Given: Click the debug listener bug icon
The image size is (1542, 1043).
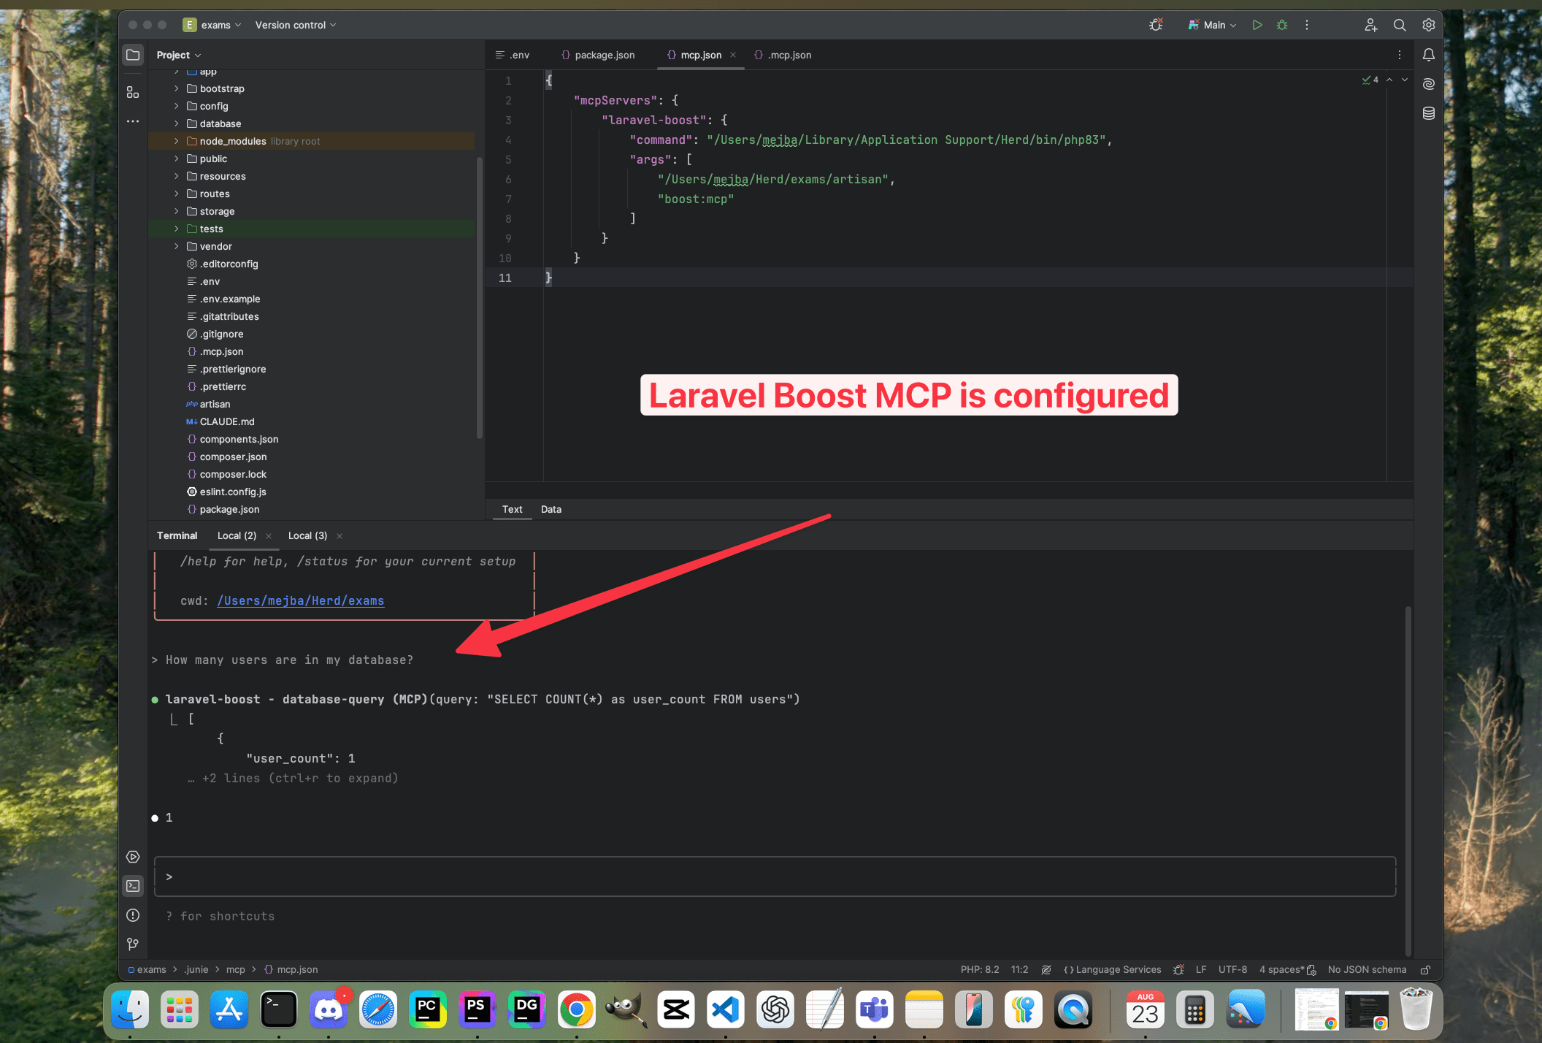Looking at the screenshot, I should coord(1156,25).
